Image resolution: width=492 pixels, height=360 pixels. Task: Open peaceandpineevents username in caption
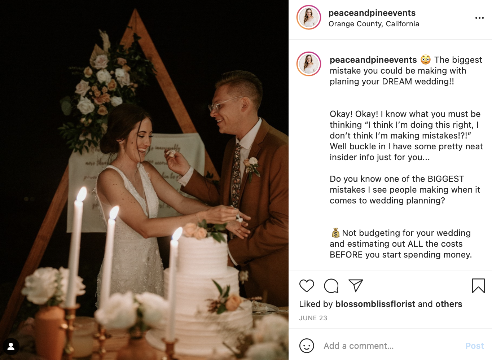373,60
